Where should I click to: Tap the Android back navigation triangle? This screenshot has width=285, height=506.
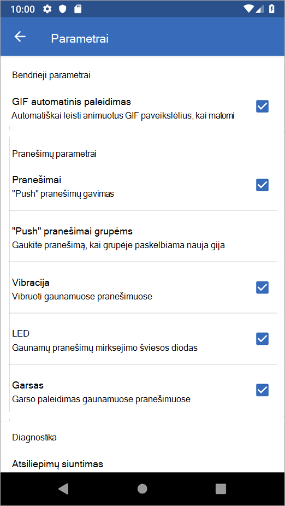click(x=63, y=489)
